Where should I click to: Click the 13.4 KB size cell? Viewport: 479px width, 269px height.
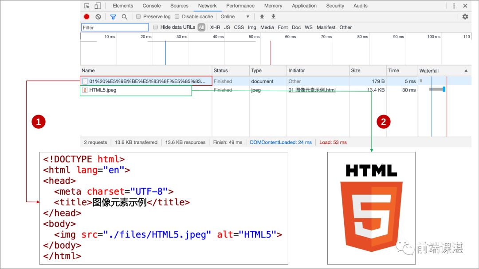coord(376,90)
